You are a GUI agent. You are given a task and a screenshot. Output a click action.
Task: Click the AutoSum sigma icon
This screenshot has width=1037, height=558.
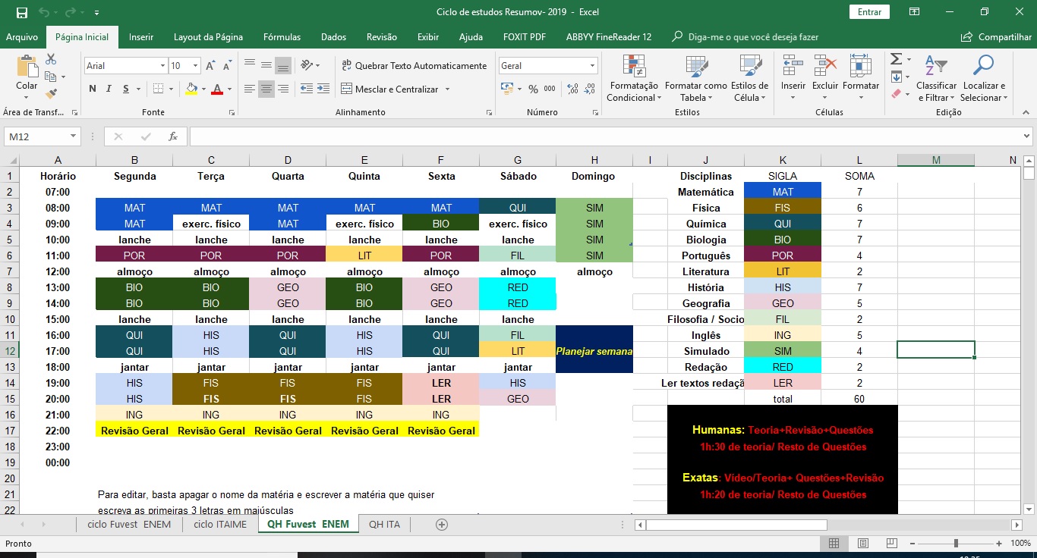(x=896, y=59)
